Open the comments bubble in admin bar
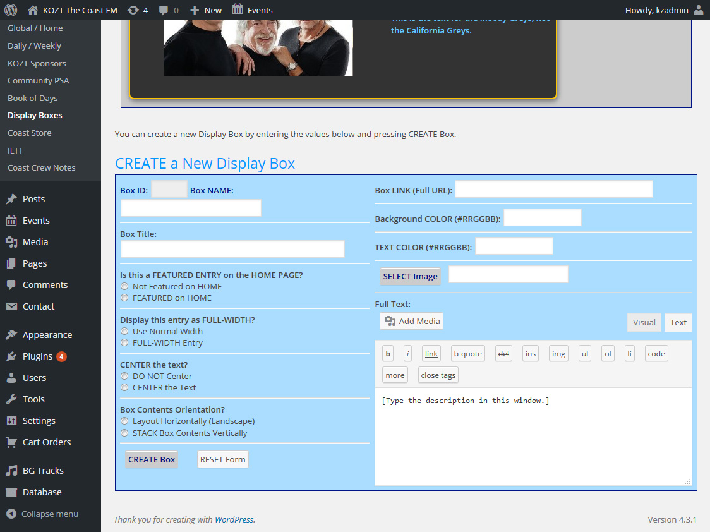Screen dimensions: 710x532 pyautogui.click(x=164, y=10)
